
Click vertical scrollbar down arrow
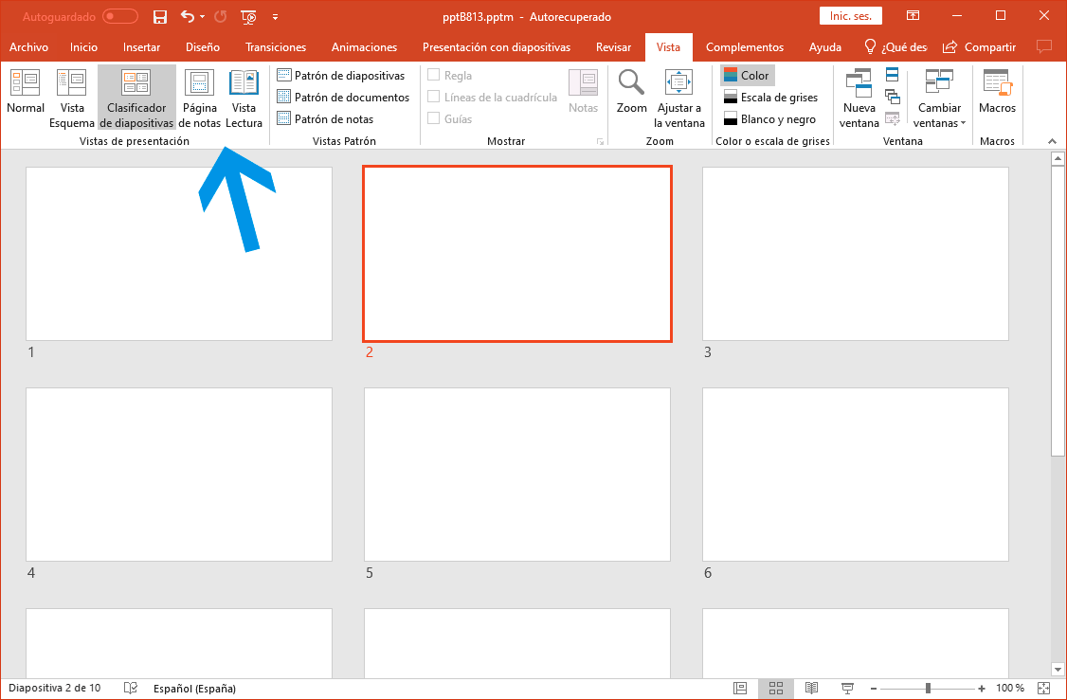(1058, 670)
